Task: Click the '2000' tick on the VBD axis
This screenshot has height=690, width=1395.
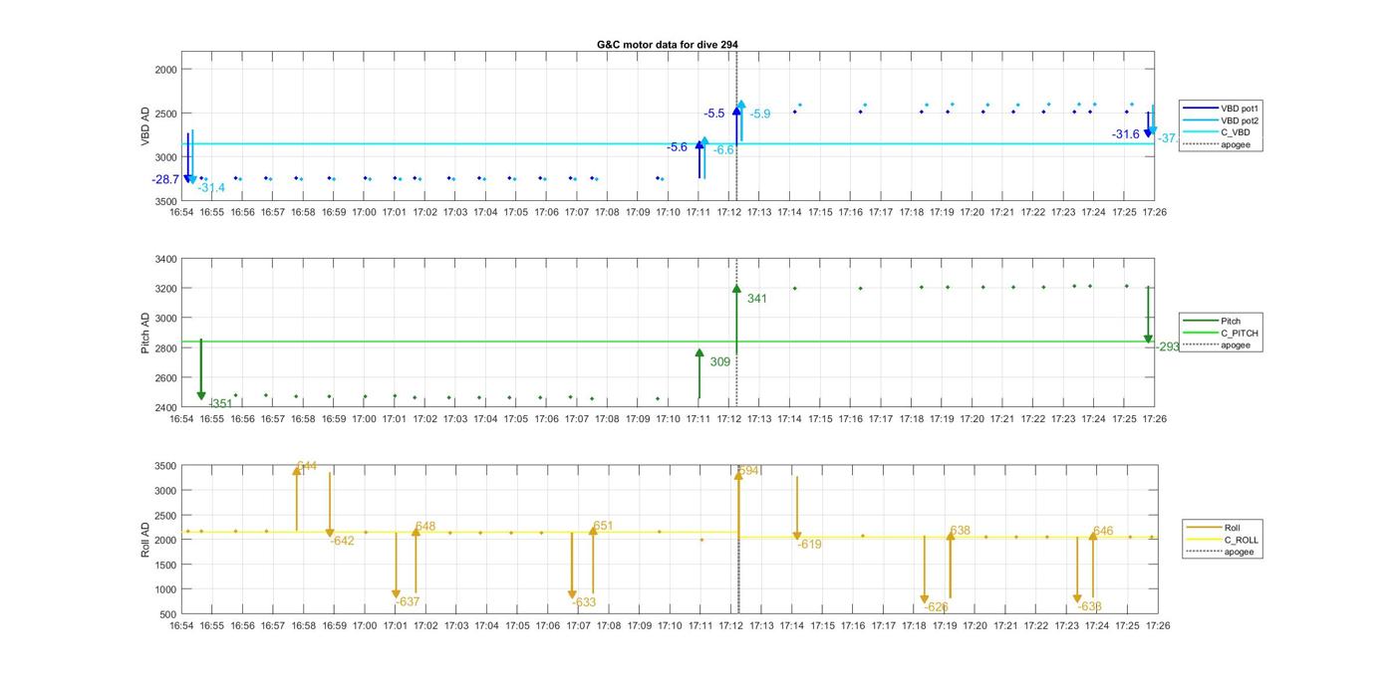Action: [x=165, y=70]
